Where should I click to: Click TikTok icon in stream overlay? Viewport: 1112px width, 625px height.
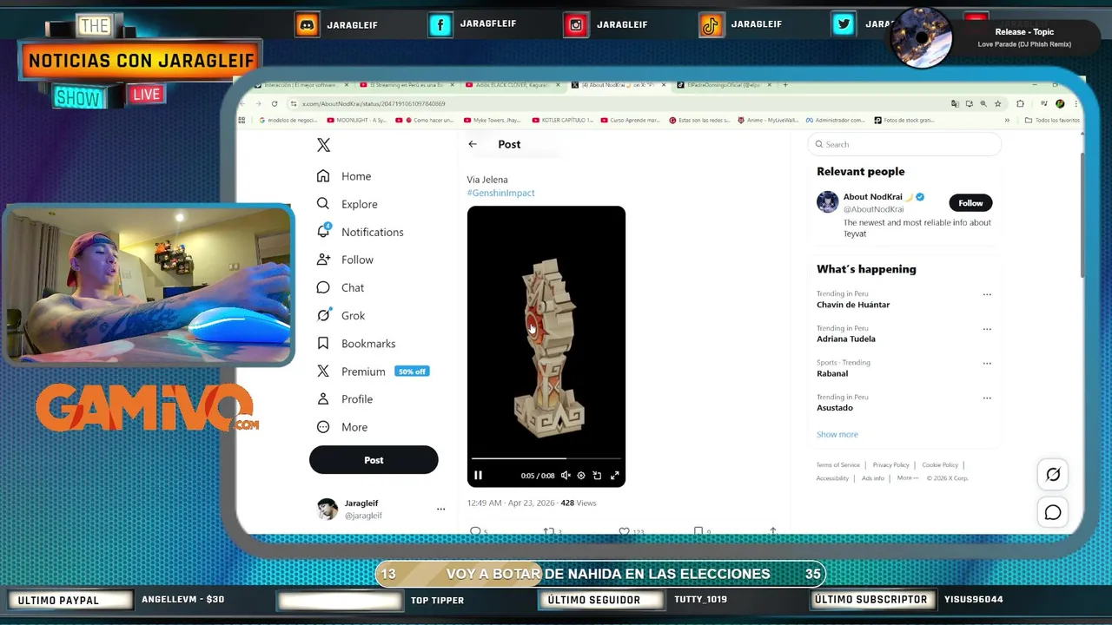(711, 25)
